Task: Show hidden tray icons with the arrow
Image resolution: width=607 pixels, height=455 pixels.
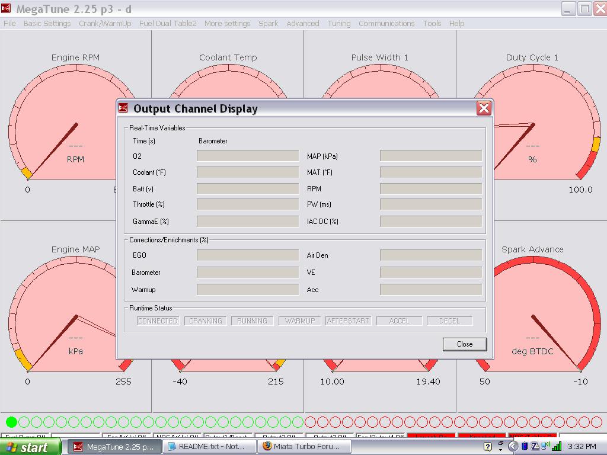Action: pyautogui.click(x=513, y=447)
